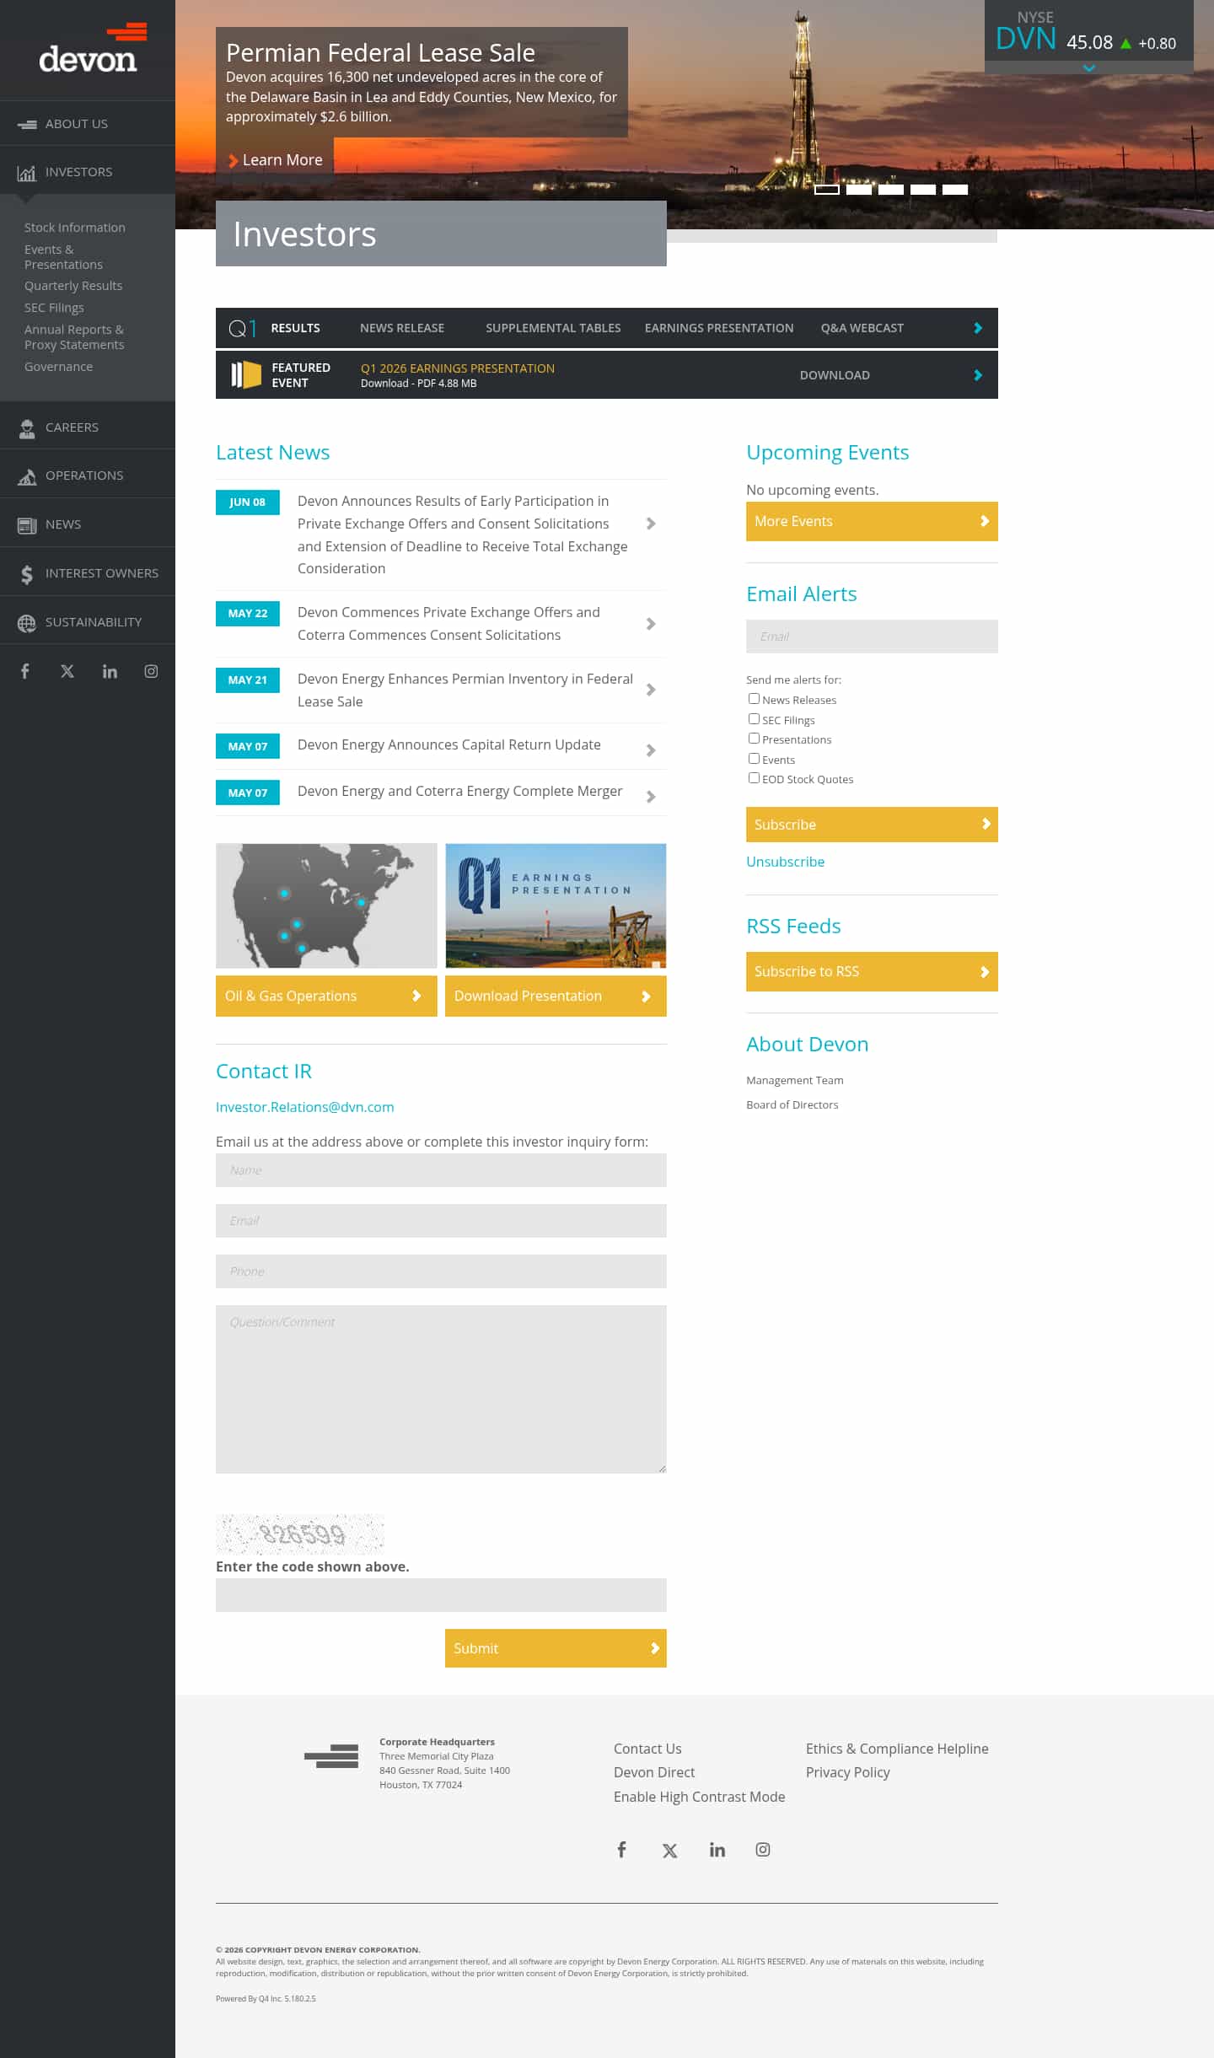
Task: Click the Email Alerts email field
Action: pyautogui.click(x=872, y=637)
